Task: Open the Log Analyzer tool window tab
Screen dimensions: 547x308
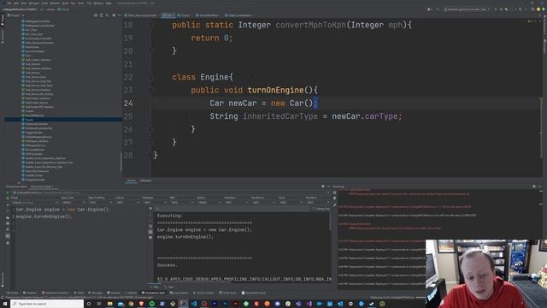Action: [179, 293]
